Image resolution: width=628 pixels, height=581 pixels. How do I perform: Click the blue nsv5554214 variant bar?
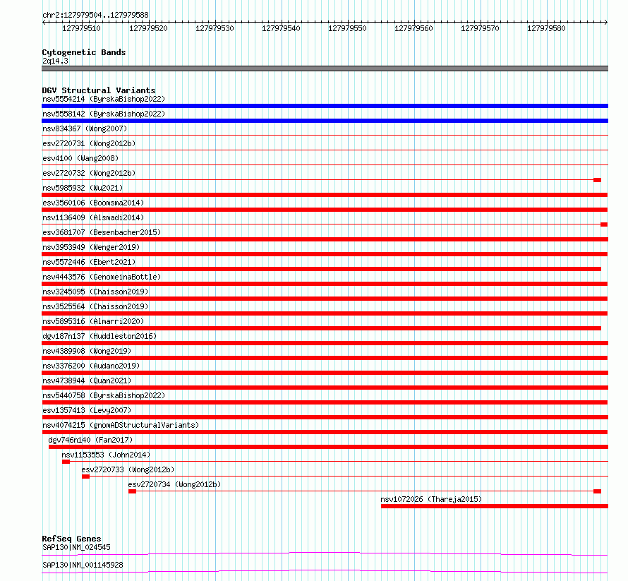coord(325,106)
